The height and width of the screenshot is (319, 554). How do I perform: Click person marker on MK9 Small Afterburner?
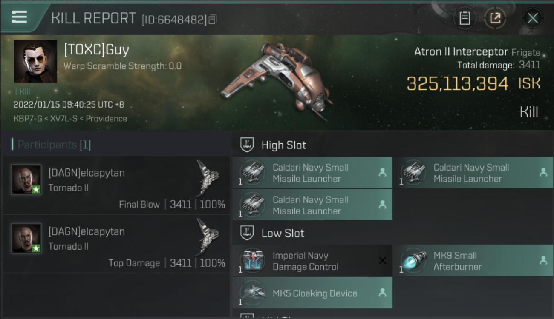(543, 261)
